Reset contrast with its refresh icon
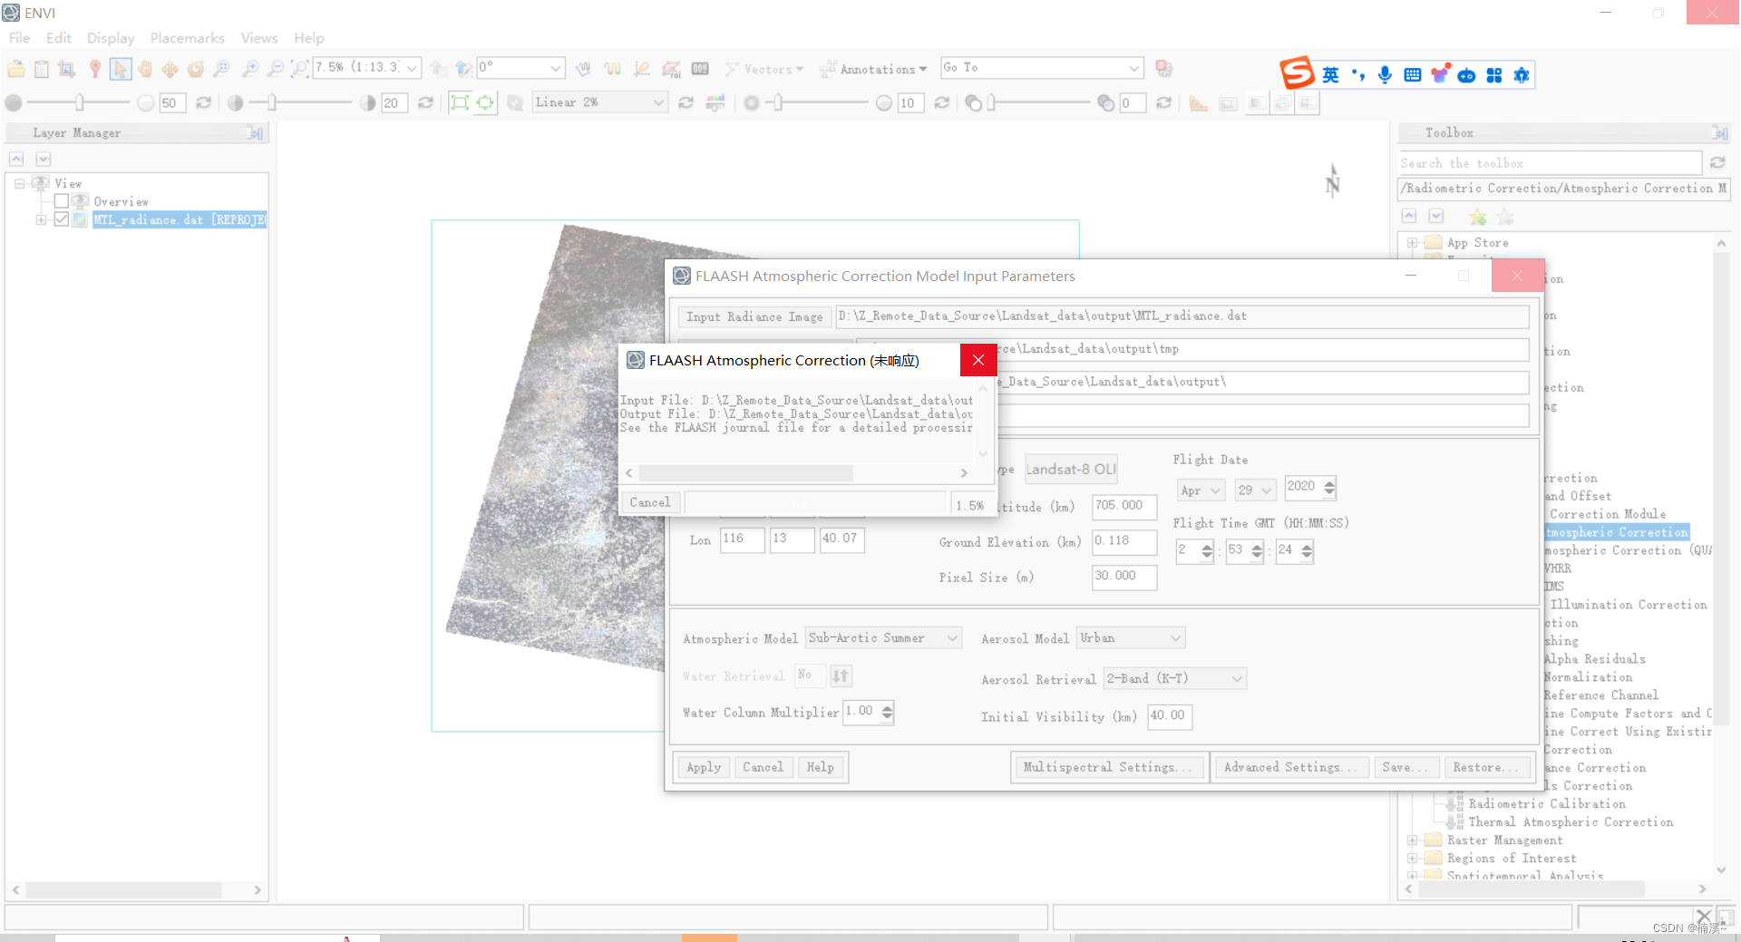1741x942 pixels. (425, 102)
